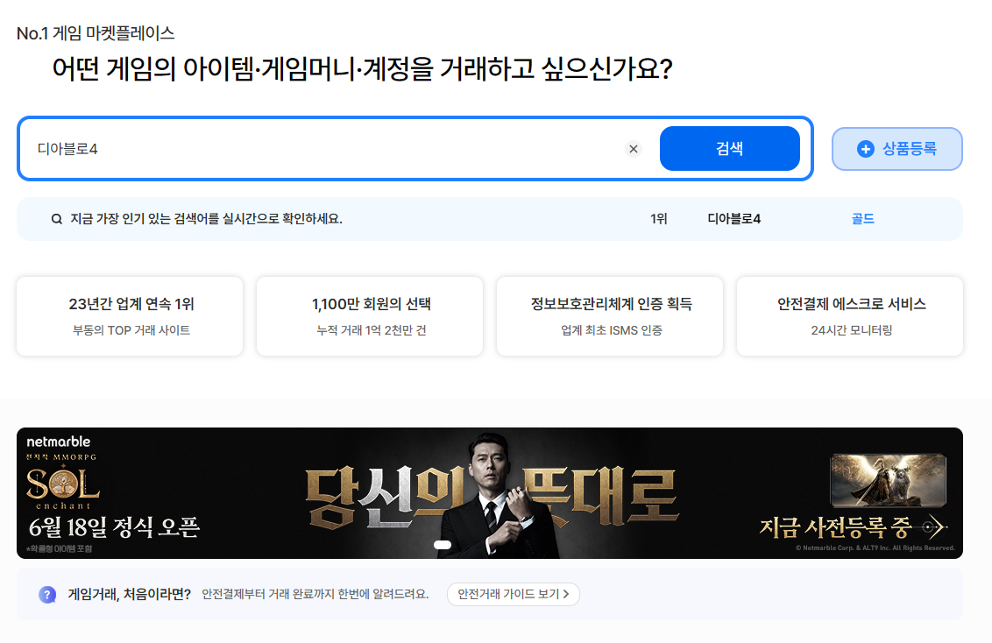Click the 게임거래, 처음이라면? text
The height and width of the screenshot is (643, 992).
click(x=130, y=594)
